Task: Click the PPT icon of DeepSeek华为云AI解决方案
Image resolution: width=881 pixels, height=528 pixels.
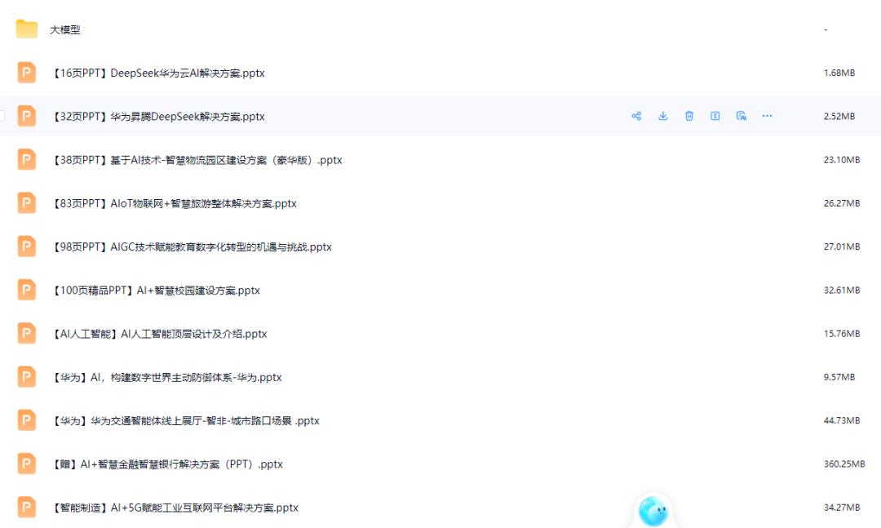Action: click(x=26, y=73)
